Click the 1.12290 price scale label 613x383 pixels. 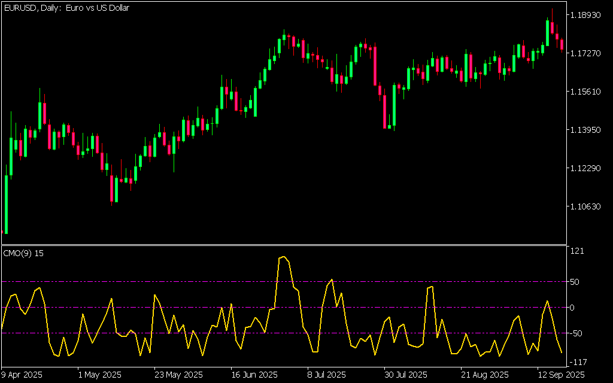click(587, 168)
